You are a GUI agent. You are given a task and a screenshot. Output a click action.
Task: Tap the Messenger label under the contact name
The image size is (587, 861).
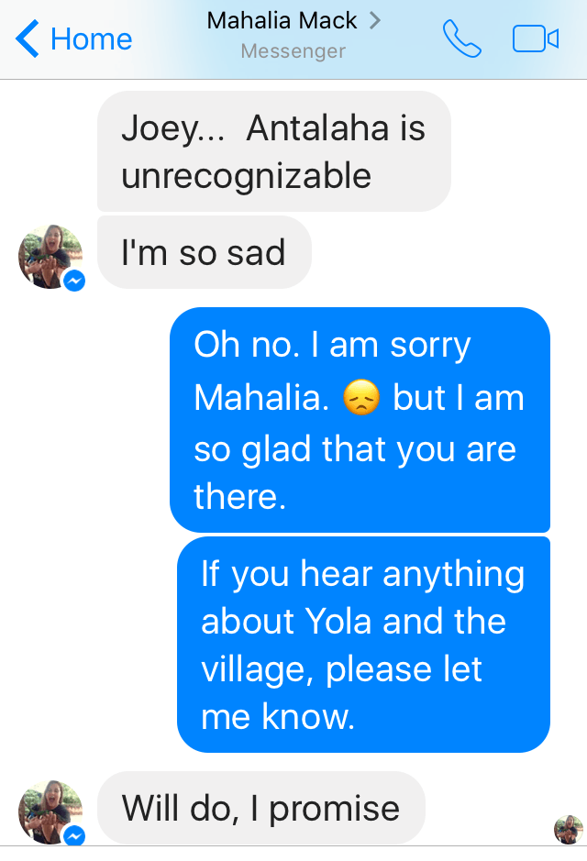pyautogui.click(x=292, y=51)
